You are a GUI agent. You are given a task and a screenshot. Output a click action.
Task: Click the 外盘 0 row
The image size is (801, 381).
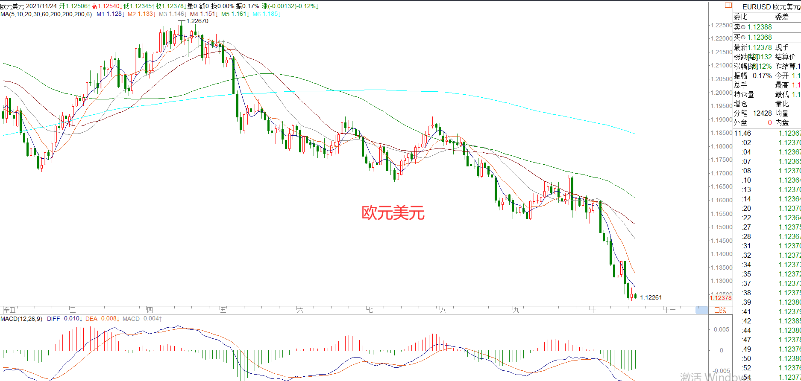click(753, 123)
